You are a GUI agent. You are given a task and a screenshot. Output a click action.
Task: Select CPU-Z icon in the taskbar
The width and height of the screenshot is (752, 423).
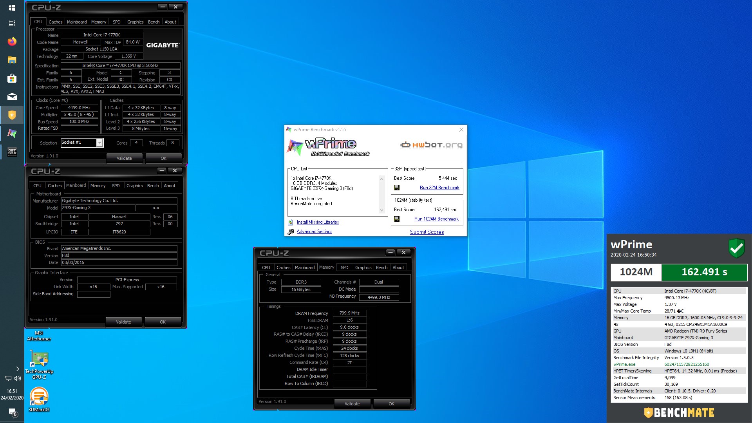point(12,152)
